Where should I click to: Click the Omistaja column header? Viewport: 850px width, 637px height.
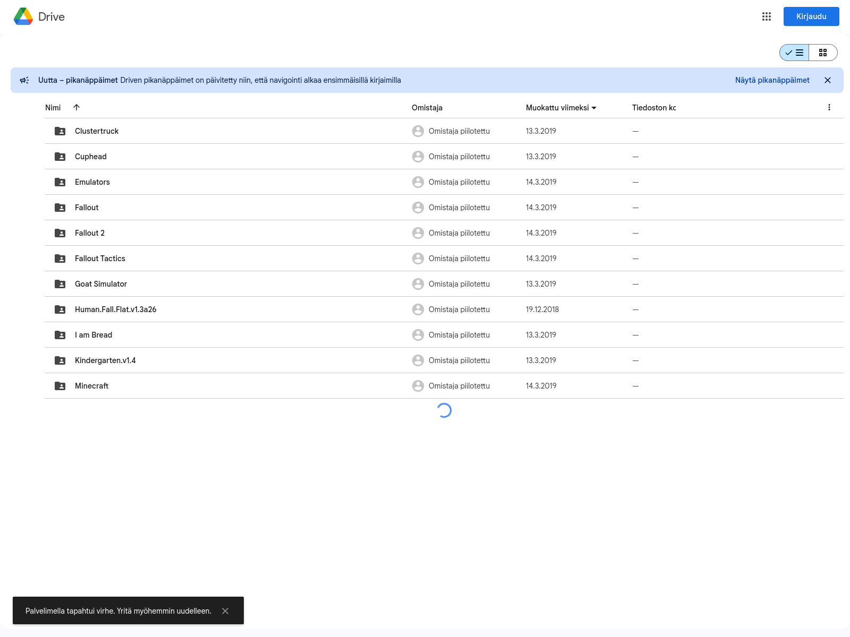(x=427, y=108)
